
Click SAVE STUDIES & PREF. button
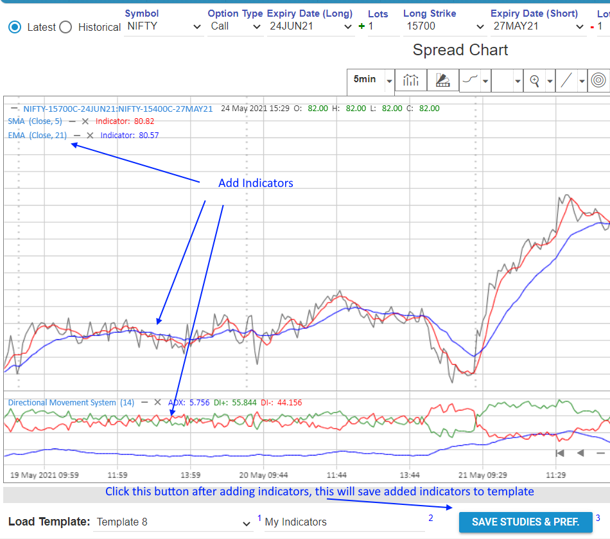pos(526,522)
